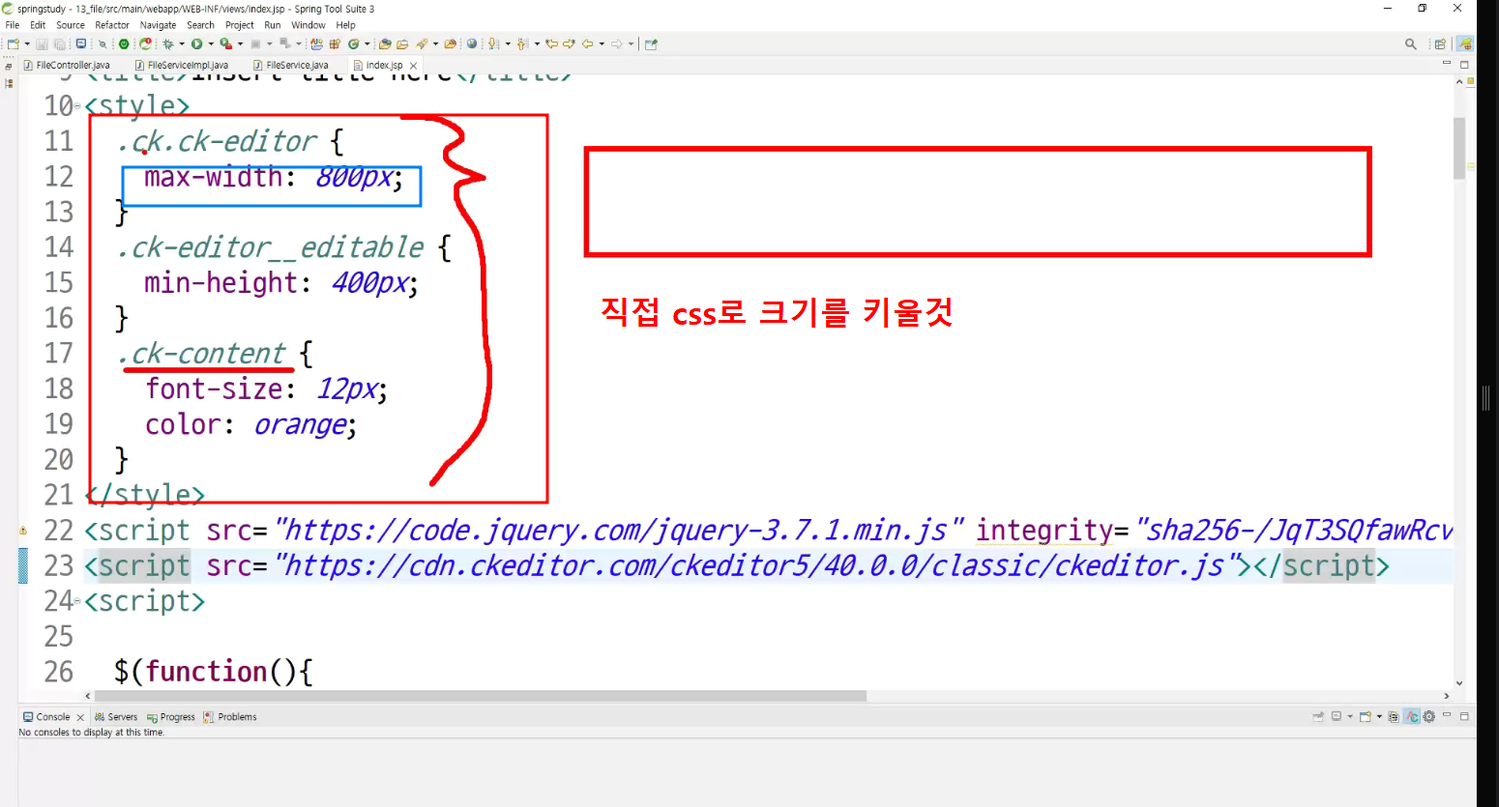
Task: Open the Run menu
Action: tap(273, 25)
